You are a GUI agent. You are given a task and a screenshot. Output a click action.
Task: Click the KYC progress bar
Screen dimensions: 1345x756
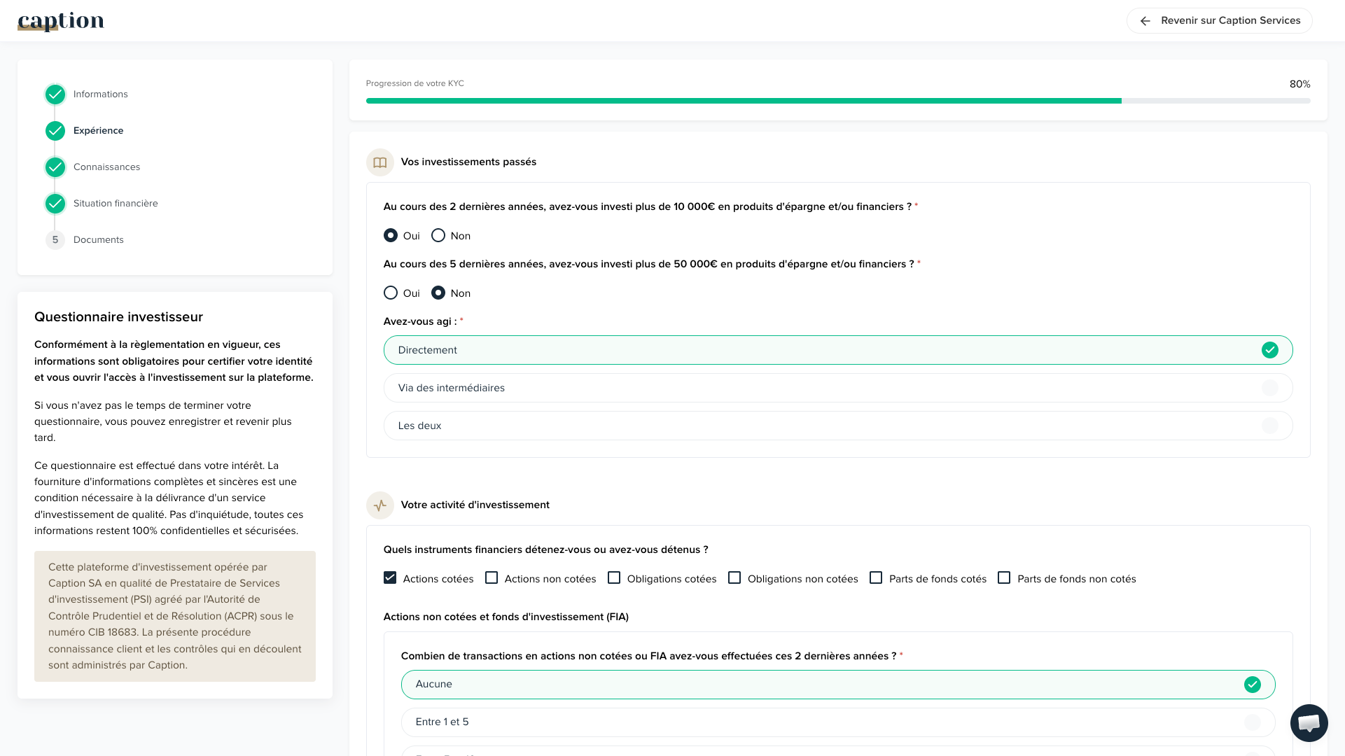[837, 101]
